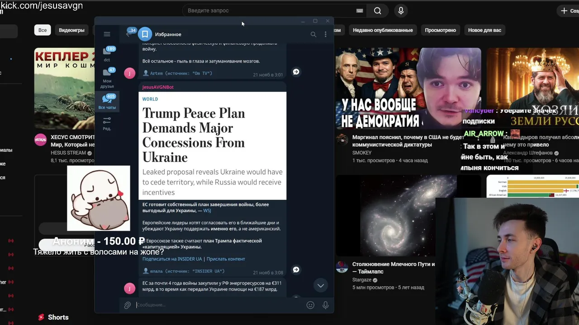Image resolution: width=579 pixels, height=325 pixels.
Task: Open the Столкновение Млечного Пути title
Action: pyautogui.click(x=394, y=268)
